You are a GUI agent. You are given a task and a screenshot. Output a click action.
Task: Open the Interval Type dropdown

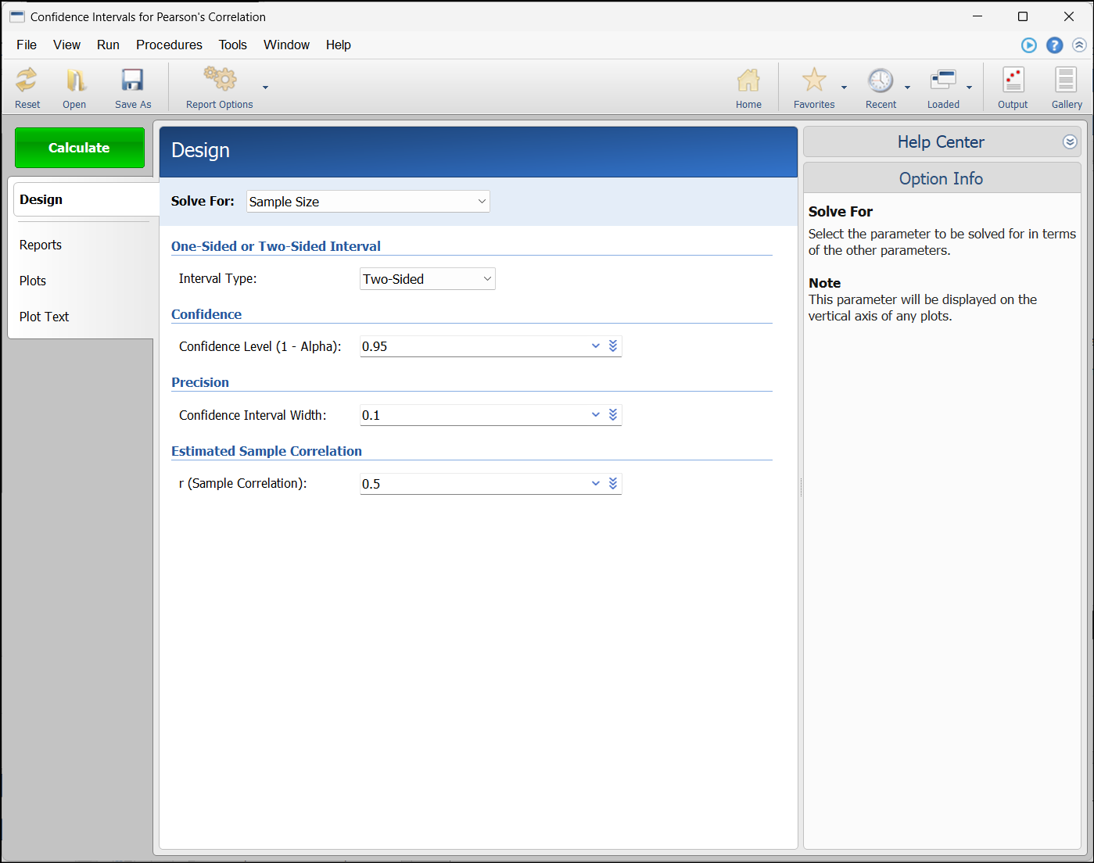(487, 279)
